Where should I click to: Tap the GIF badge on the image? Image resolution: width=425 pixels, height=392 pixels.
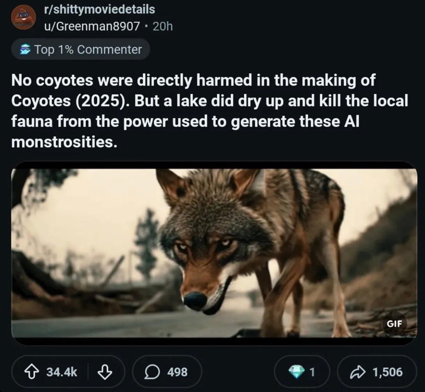click(x=395, y=324)
